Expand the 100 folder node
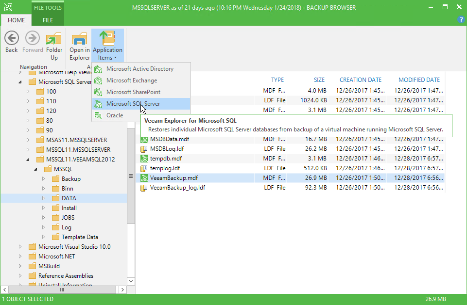This screenshot has height=305, width=467. 28,92
